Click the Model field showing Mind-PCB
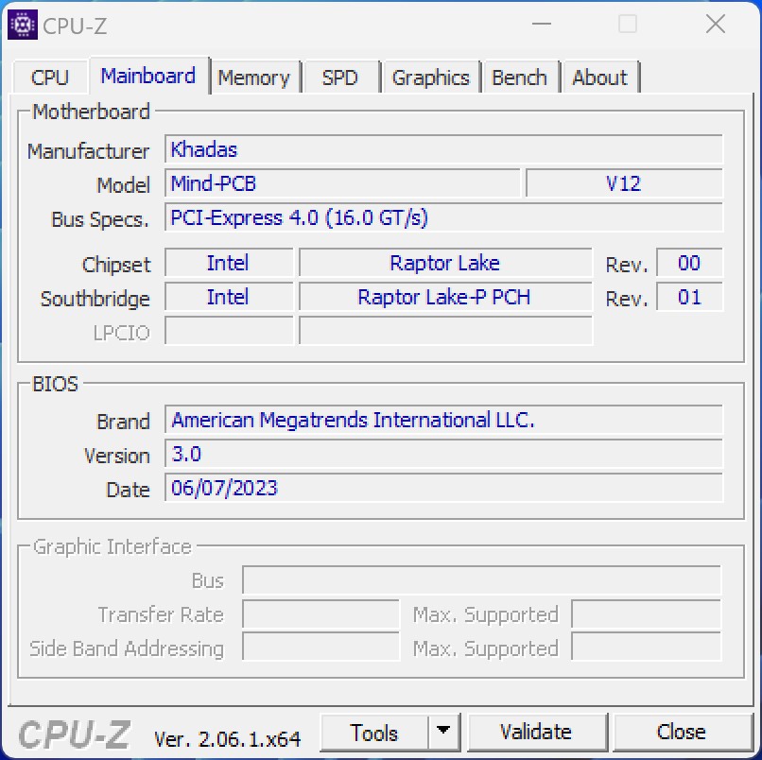 point(342,183)
